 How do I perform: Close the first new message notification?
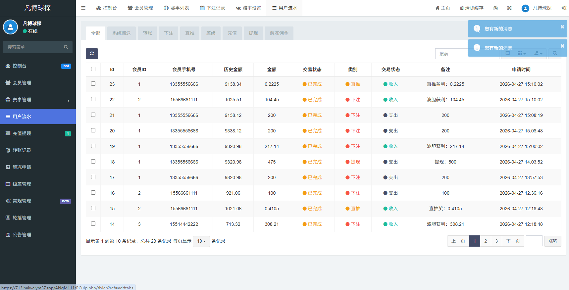(562, 27)
